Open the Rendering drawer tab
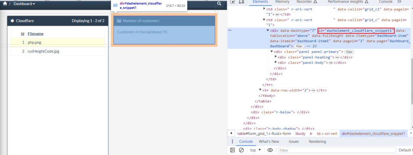 [317, 142]
